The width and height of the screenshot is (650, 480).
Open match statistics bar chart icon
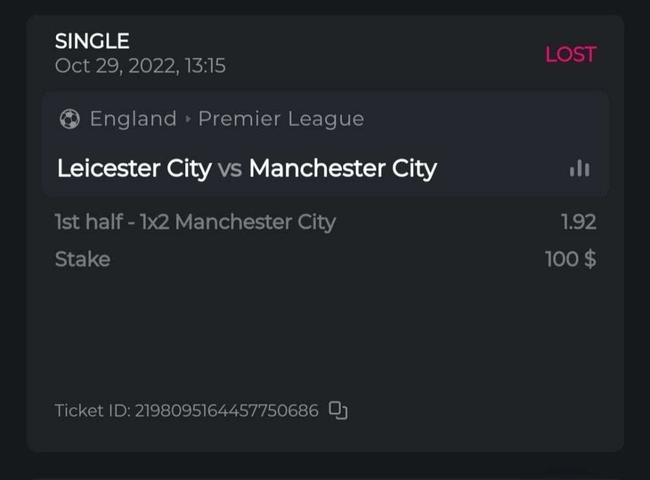tap(579, 169)
